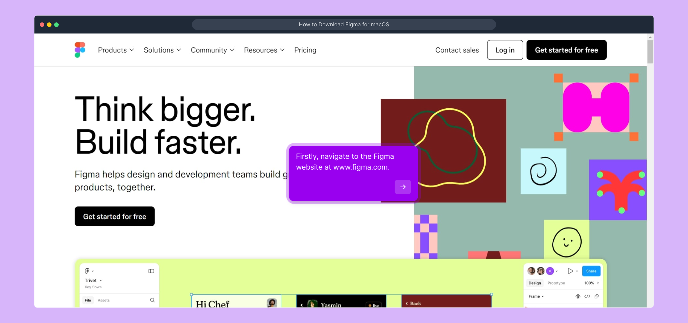Open the Pricing page link
This screenshot has height=323, width=688.
click(305, 50)
